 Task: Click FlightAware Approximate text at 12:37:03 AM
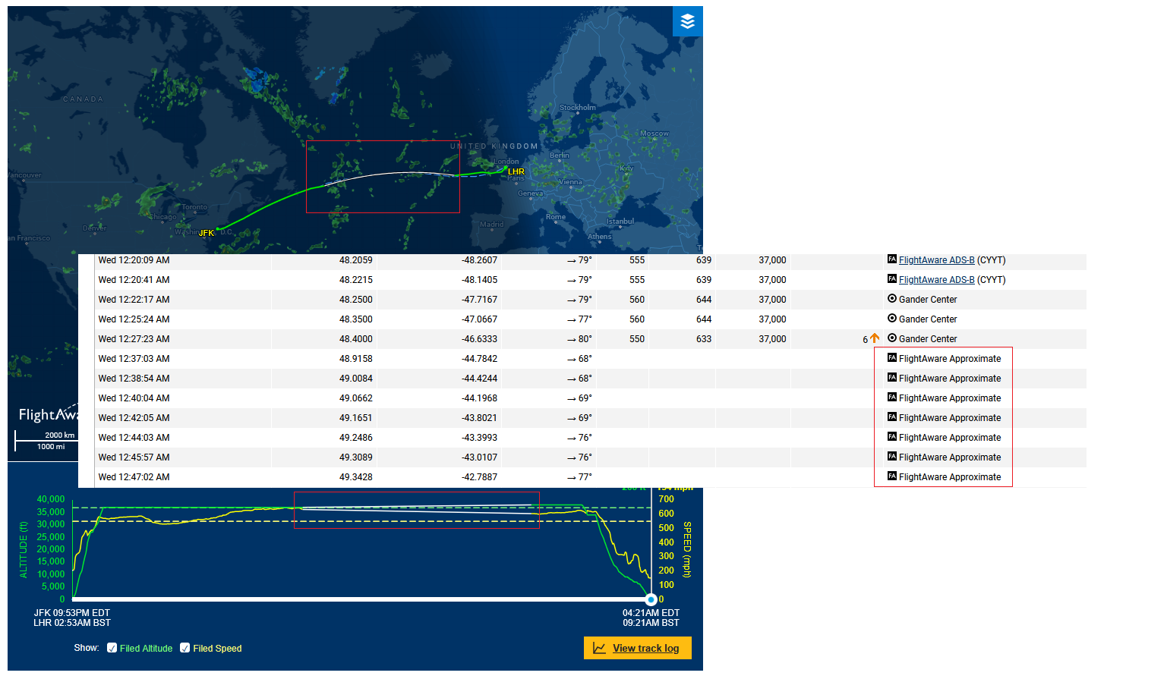tap(950, 359)
